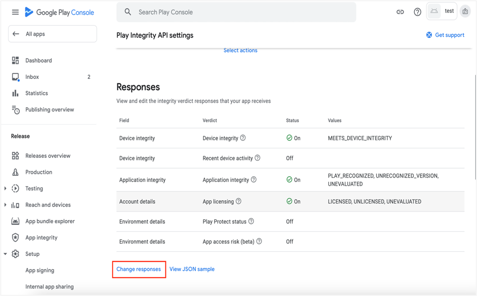Show help for Play Protect status
Image resolution: width=477 pixels, height=296 pixels.
pos(251,221)
